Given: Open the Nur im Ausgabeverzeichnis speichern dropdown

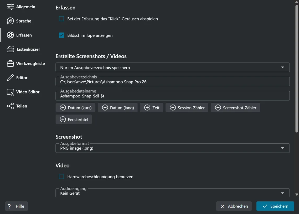Looking at the screenshot, I should click(173, 67).
